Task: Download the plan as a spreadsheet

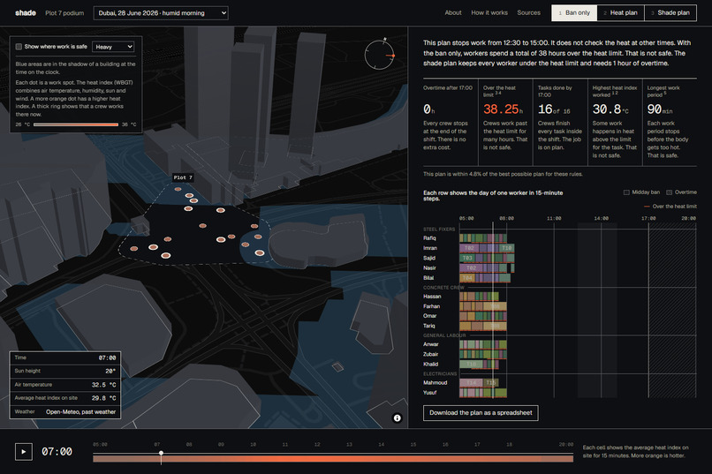Action: (481, 413)
